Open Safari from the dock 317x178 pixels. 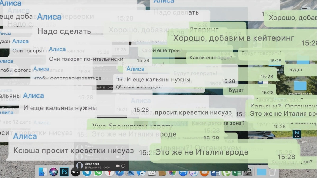point(119,173)
